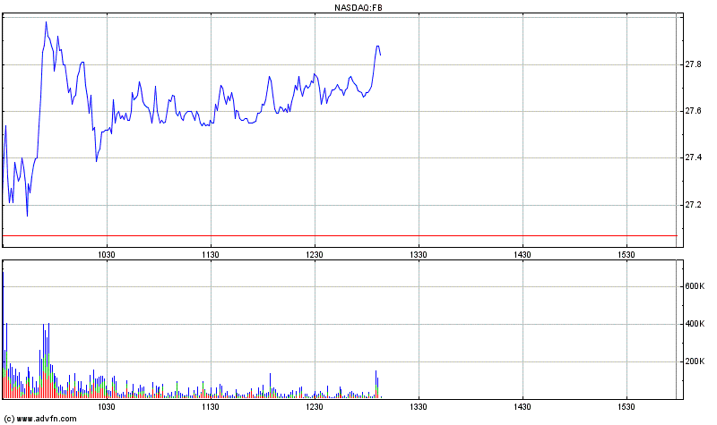Click the 1230 label under the price chart
Viewport: 717px width, 425px height.
(x=315, y=255)
